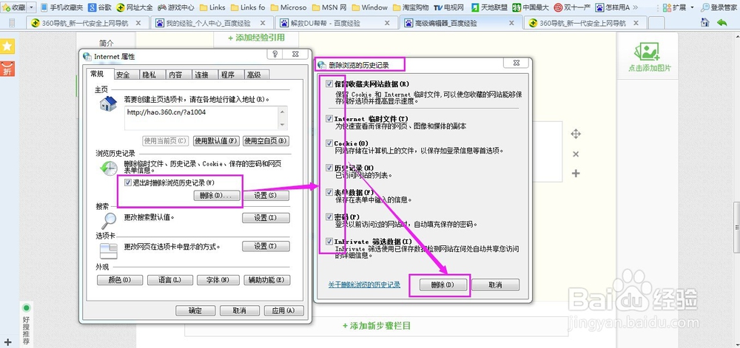Select the 简介 section in sidebar
The image size is (740, 348).
click(x=107, y=43)
